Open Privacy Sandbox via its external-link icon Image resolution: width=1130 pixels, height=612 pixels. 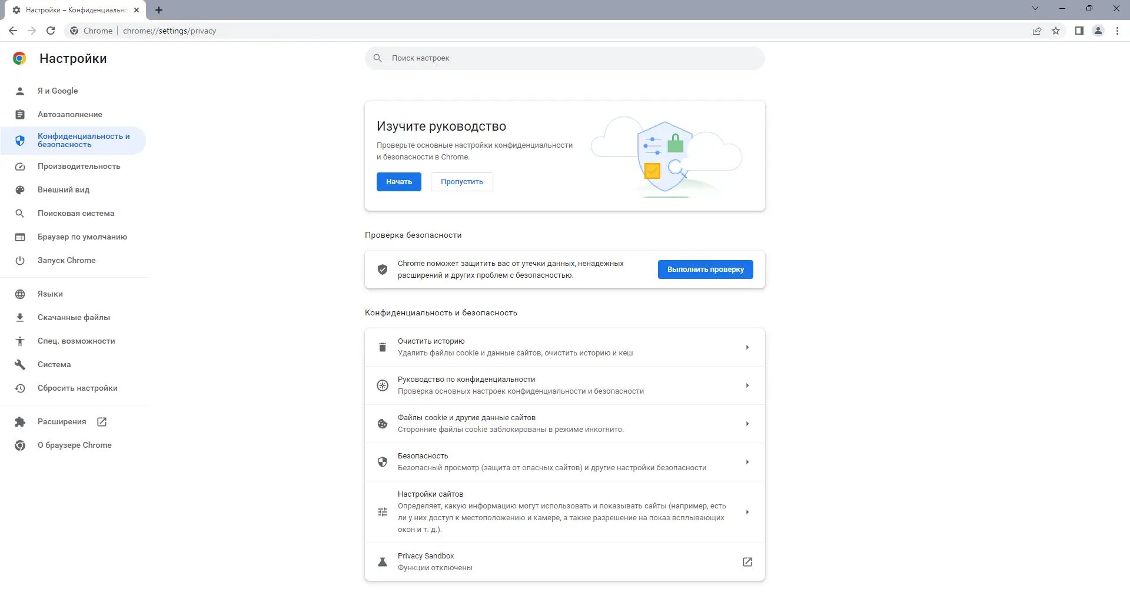click(746, 562)
